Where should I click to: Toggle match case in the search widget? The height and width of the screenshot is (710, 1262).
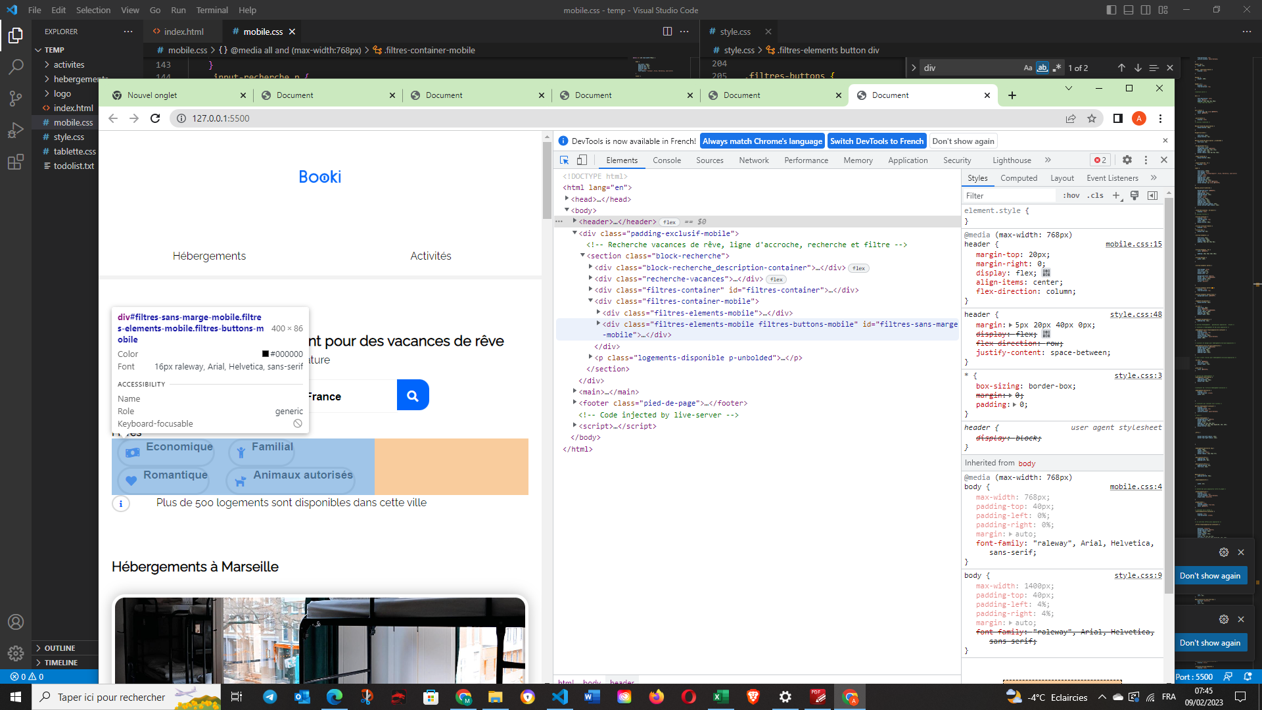1028,67
